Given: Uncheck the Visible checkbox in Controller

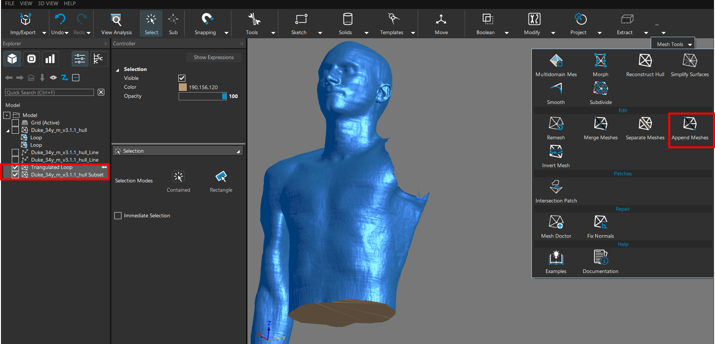Looking at the screenshot, I should pyautogui.click(x=182, y=78).
